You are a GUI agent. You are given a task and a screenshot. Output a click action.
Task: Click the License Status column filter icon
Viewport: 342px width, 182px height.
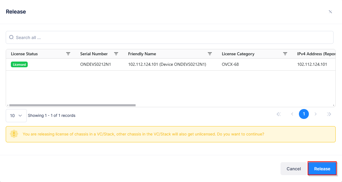tap(68, 54)
